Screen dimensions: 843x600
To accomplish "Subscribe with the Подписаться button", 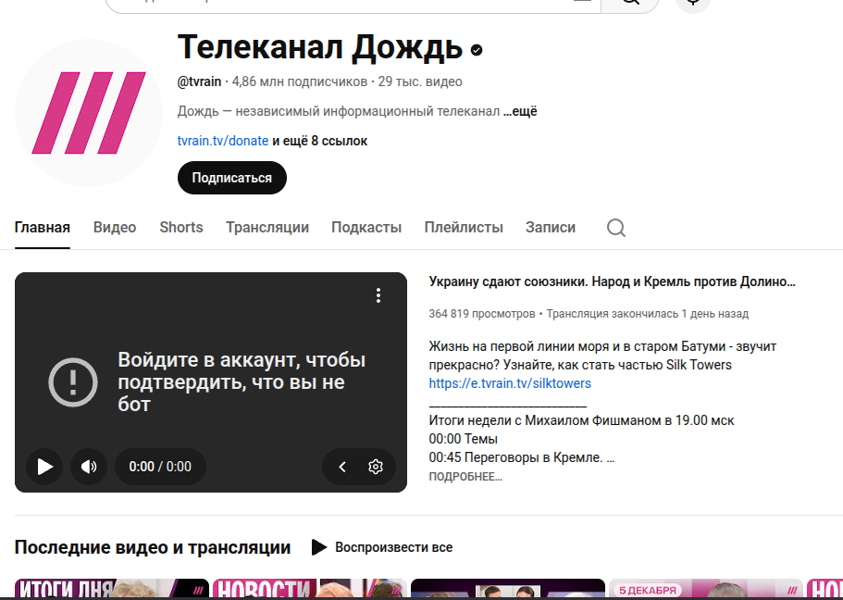I will [x=232, y=178].
